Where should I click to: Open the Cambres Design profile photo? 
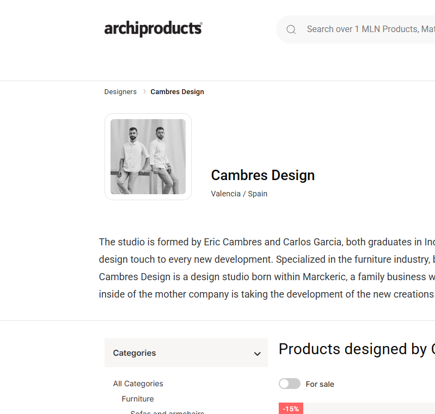148,157
